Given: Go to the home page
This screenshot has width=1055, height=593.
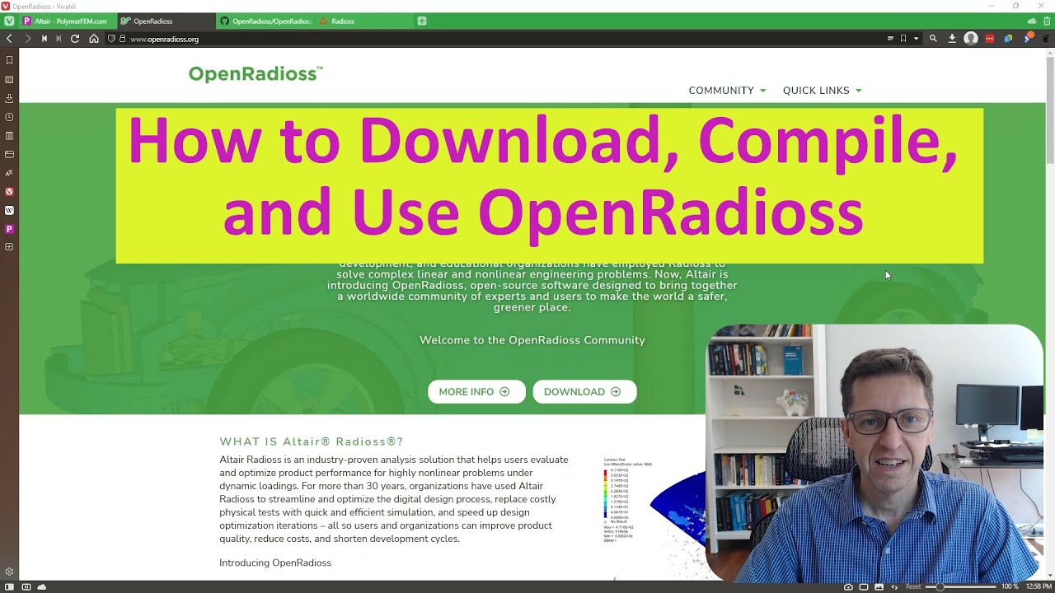Looking at the screenshot, I should coord(94,39).
